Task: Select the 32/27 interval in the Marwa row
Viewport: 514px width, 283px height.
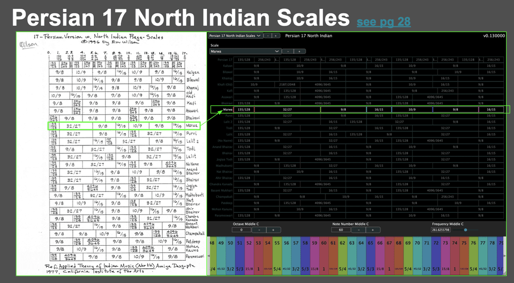Action: [x=287, y=110]
